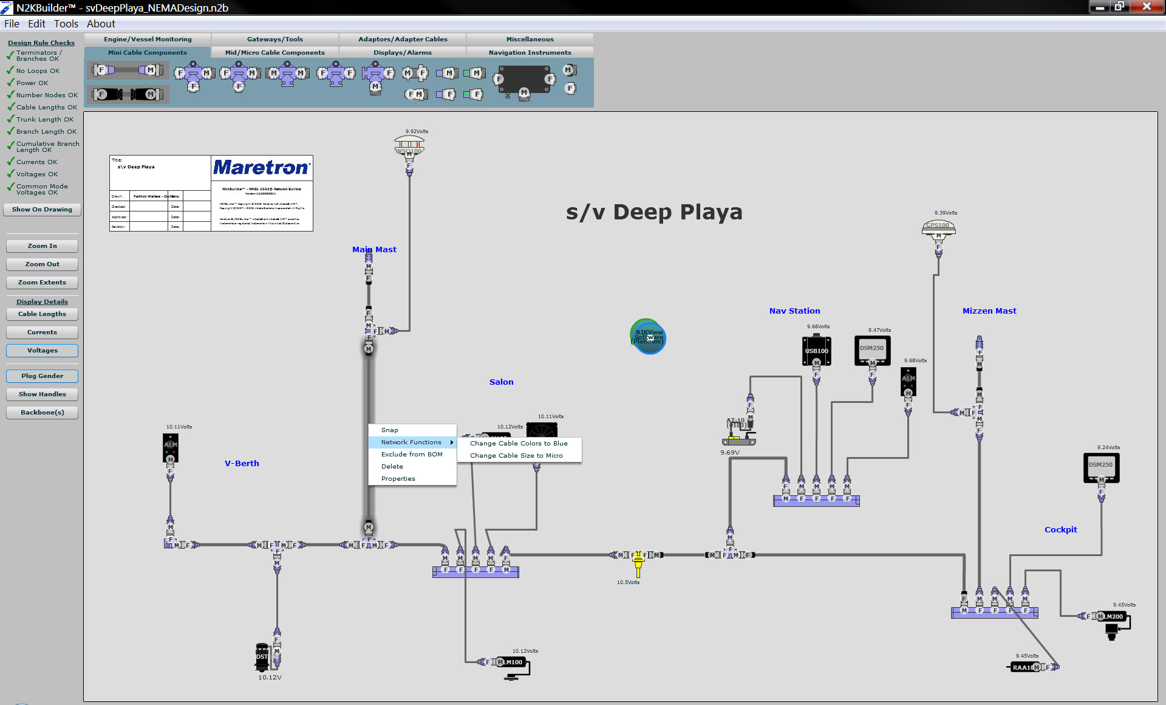Open the Tools menu

[x=66, y=24]
